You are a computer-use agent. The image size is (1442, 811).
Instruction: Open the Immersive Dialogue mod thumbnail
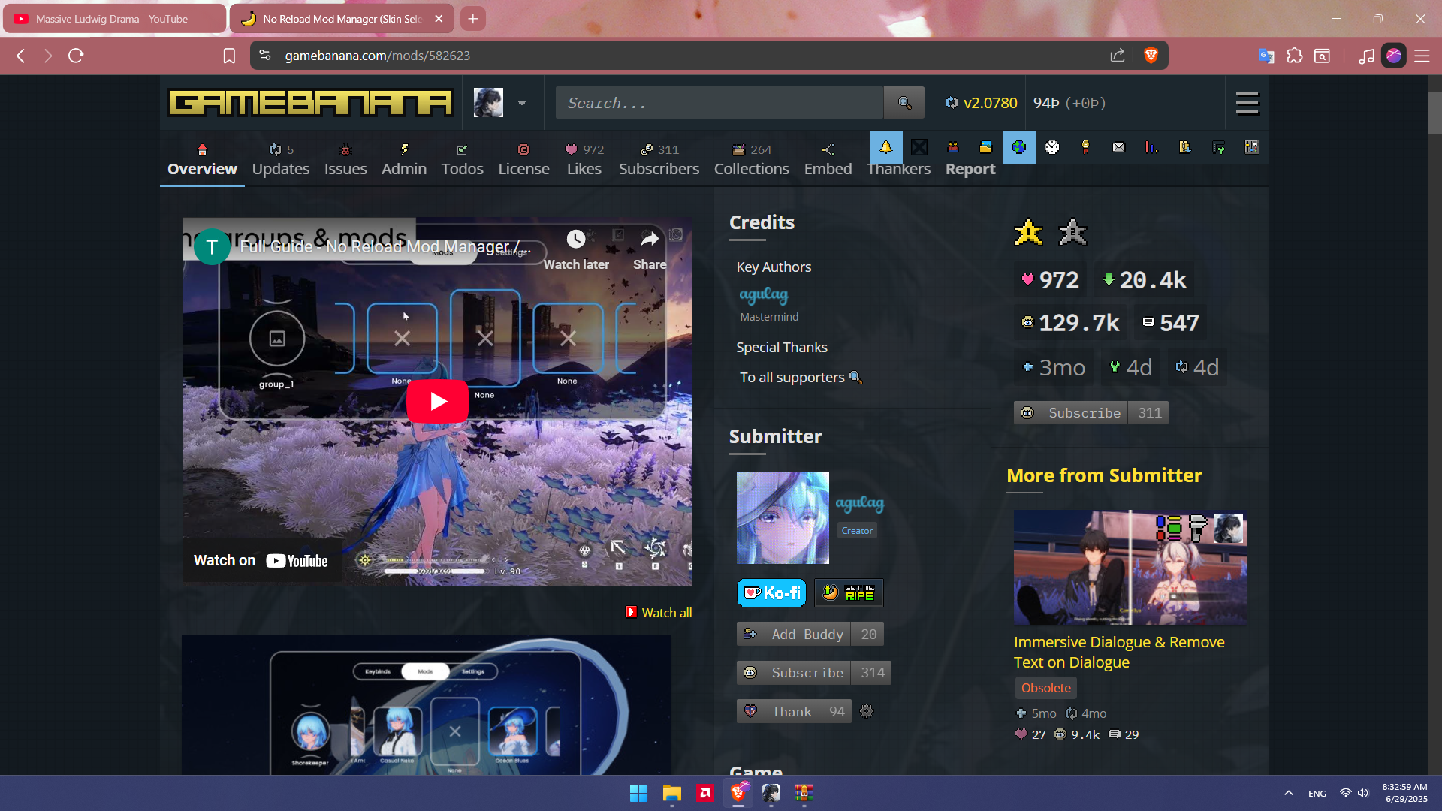point(1130,568)
